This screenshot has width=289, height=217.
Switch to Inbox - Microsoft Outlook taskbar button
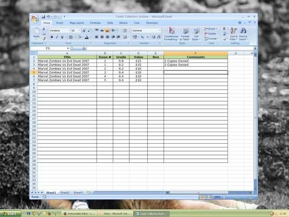(x=115, y=214)
